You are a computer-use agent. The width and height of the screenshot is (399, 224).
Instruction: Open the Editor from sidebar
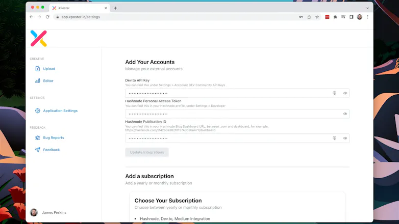[48, 81]
